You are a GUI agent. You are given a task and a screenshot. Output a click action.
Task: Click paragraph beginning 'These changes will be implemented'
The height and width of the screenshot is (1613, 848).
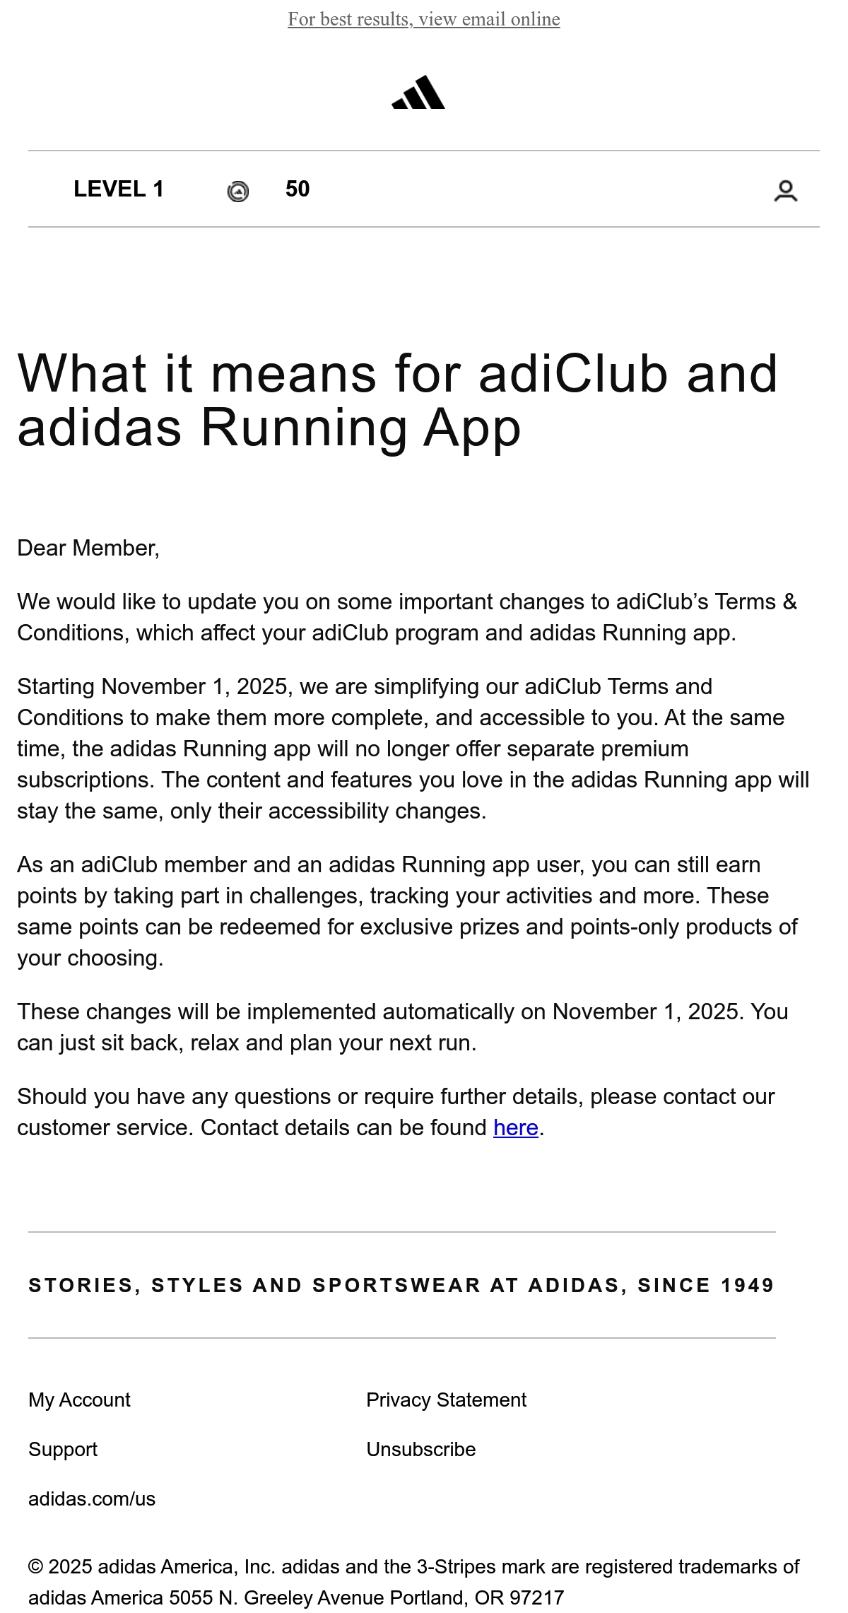point(403,1027)
